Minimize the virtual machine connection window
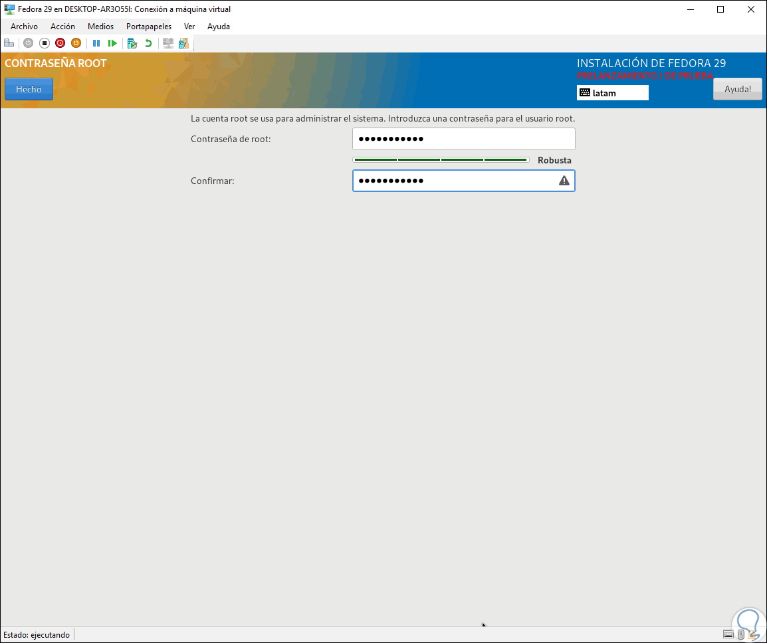This screenshot has height=643, width=767. [691, 9]
